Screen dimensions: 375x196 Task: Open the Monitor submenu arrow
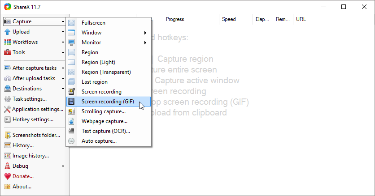[x=145, y=43]
